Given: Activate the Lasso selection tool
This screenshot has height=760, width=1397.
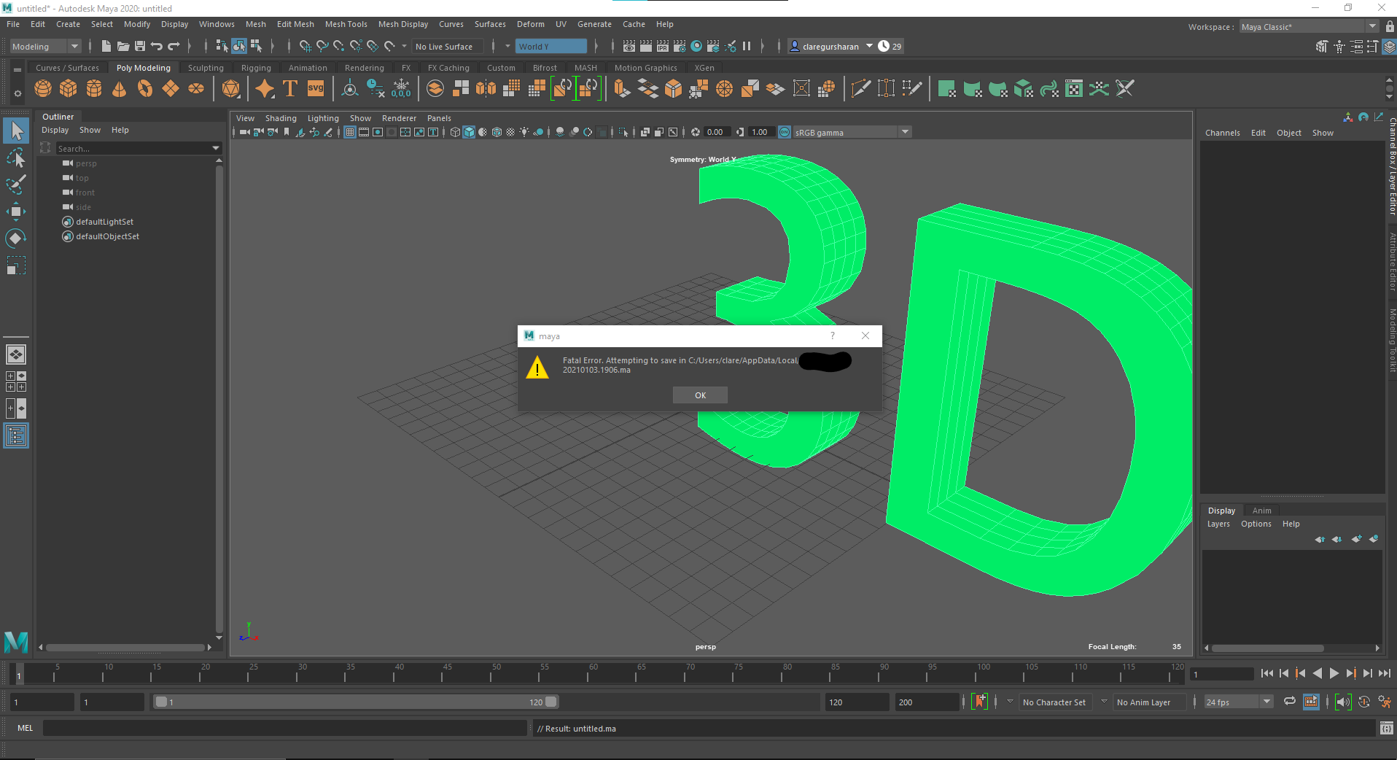Looking at the screenshot, I should click(x=16, y=158).
